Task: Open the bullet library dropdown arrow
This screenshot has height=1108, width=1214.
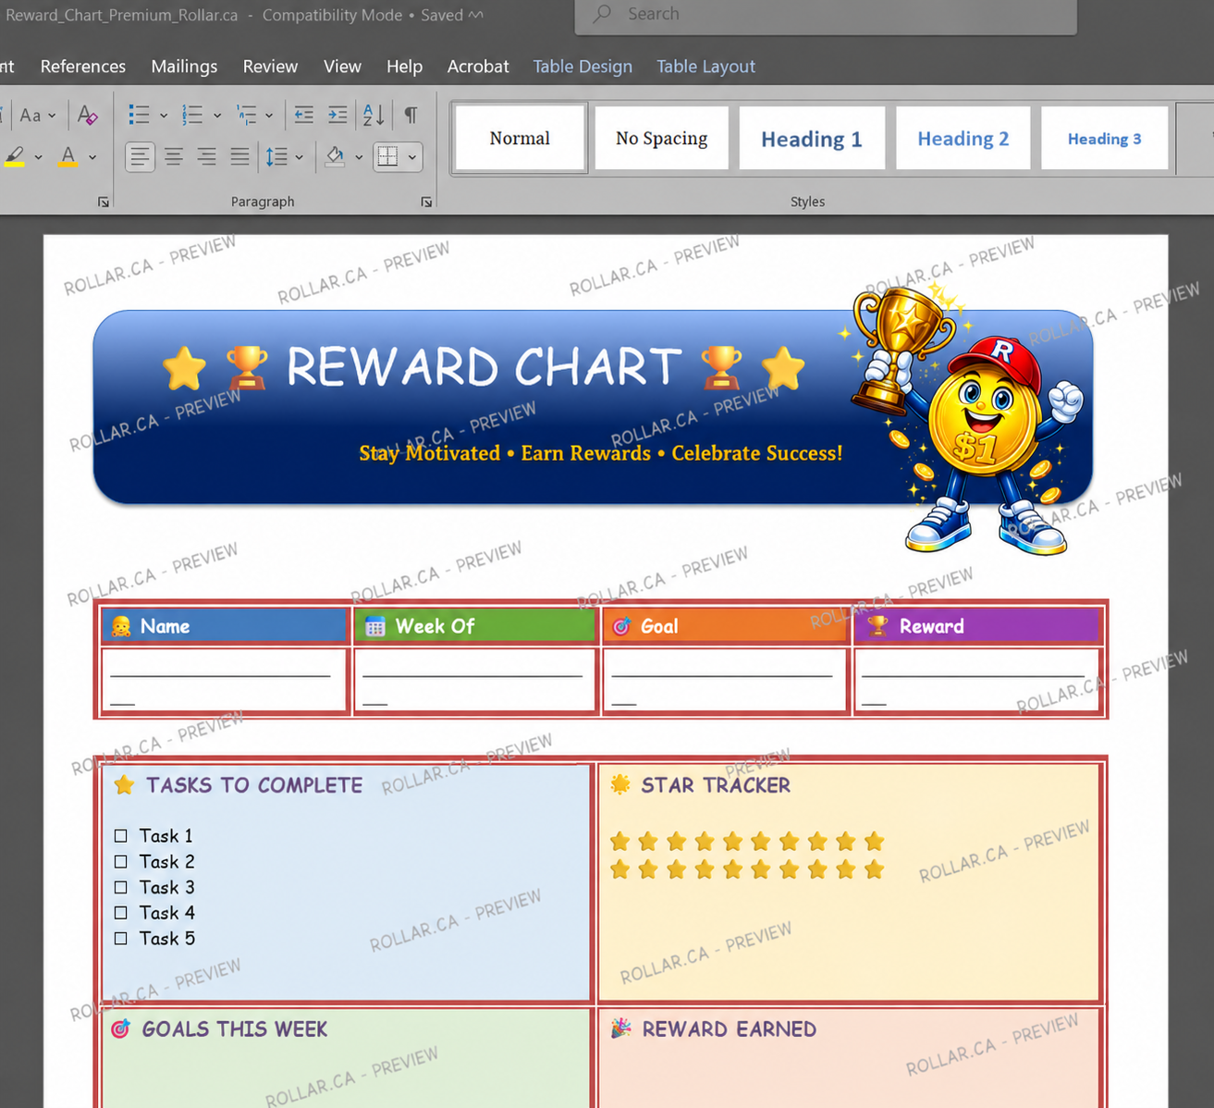Action: click(x=164, y=116)
